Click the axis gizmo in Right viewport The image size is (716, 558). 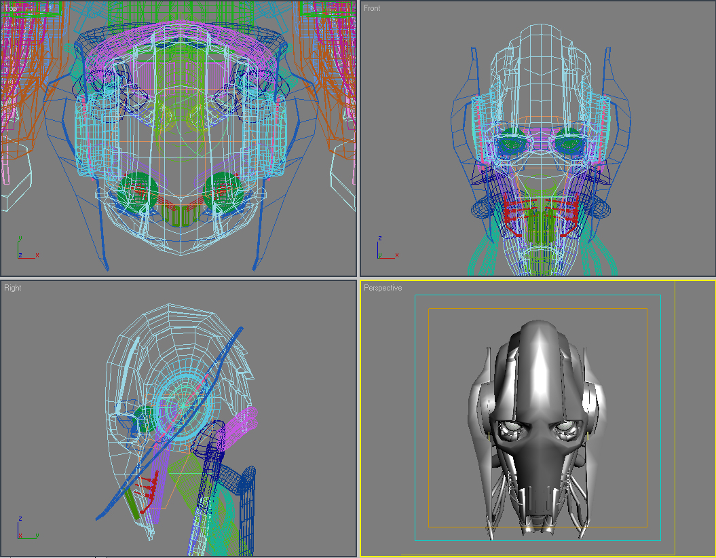[28, 527]
